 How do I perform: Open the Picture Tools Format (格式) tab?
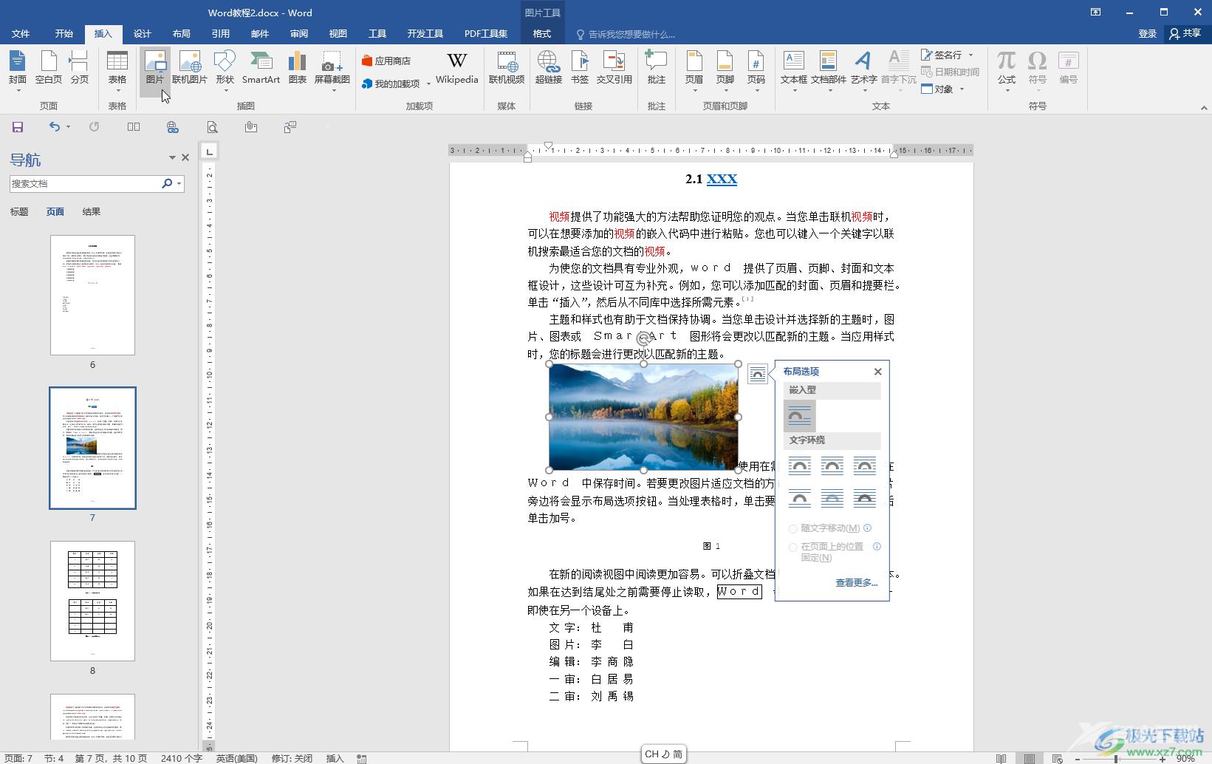542,34
